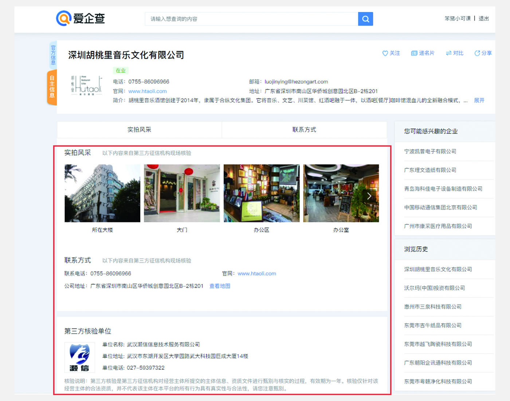Click the 濒信 verification agency logo
The height and width of the screenshot is (401, 510).
click(79, 357)
